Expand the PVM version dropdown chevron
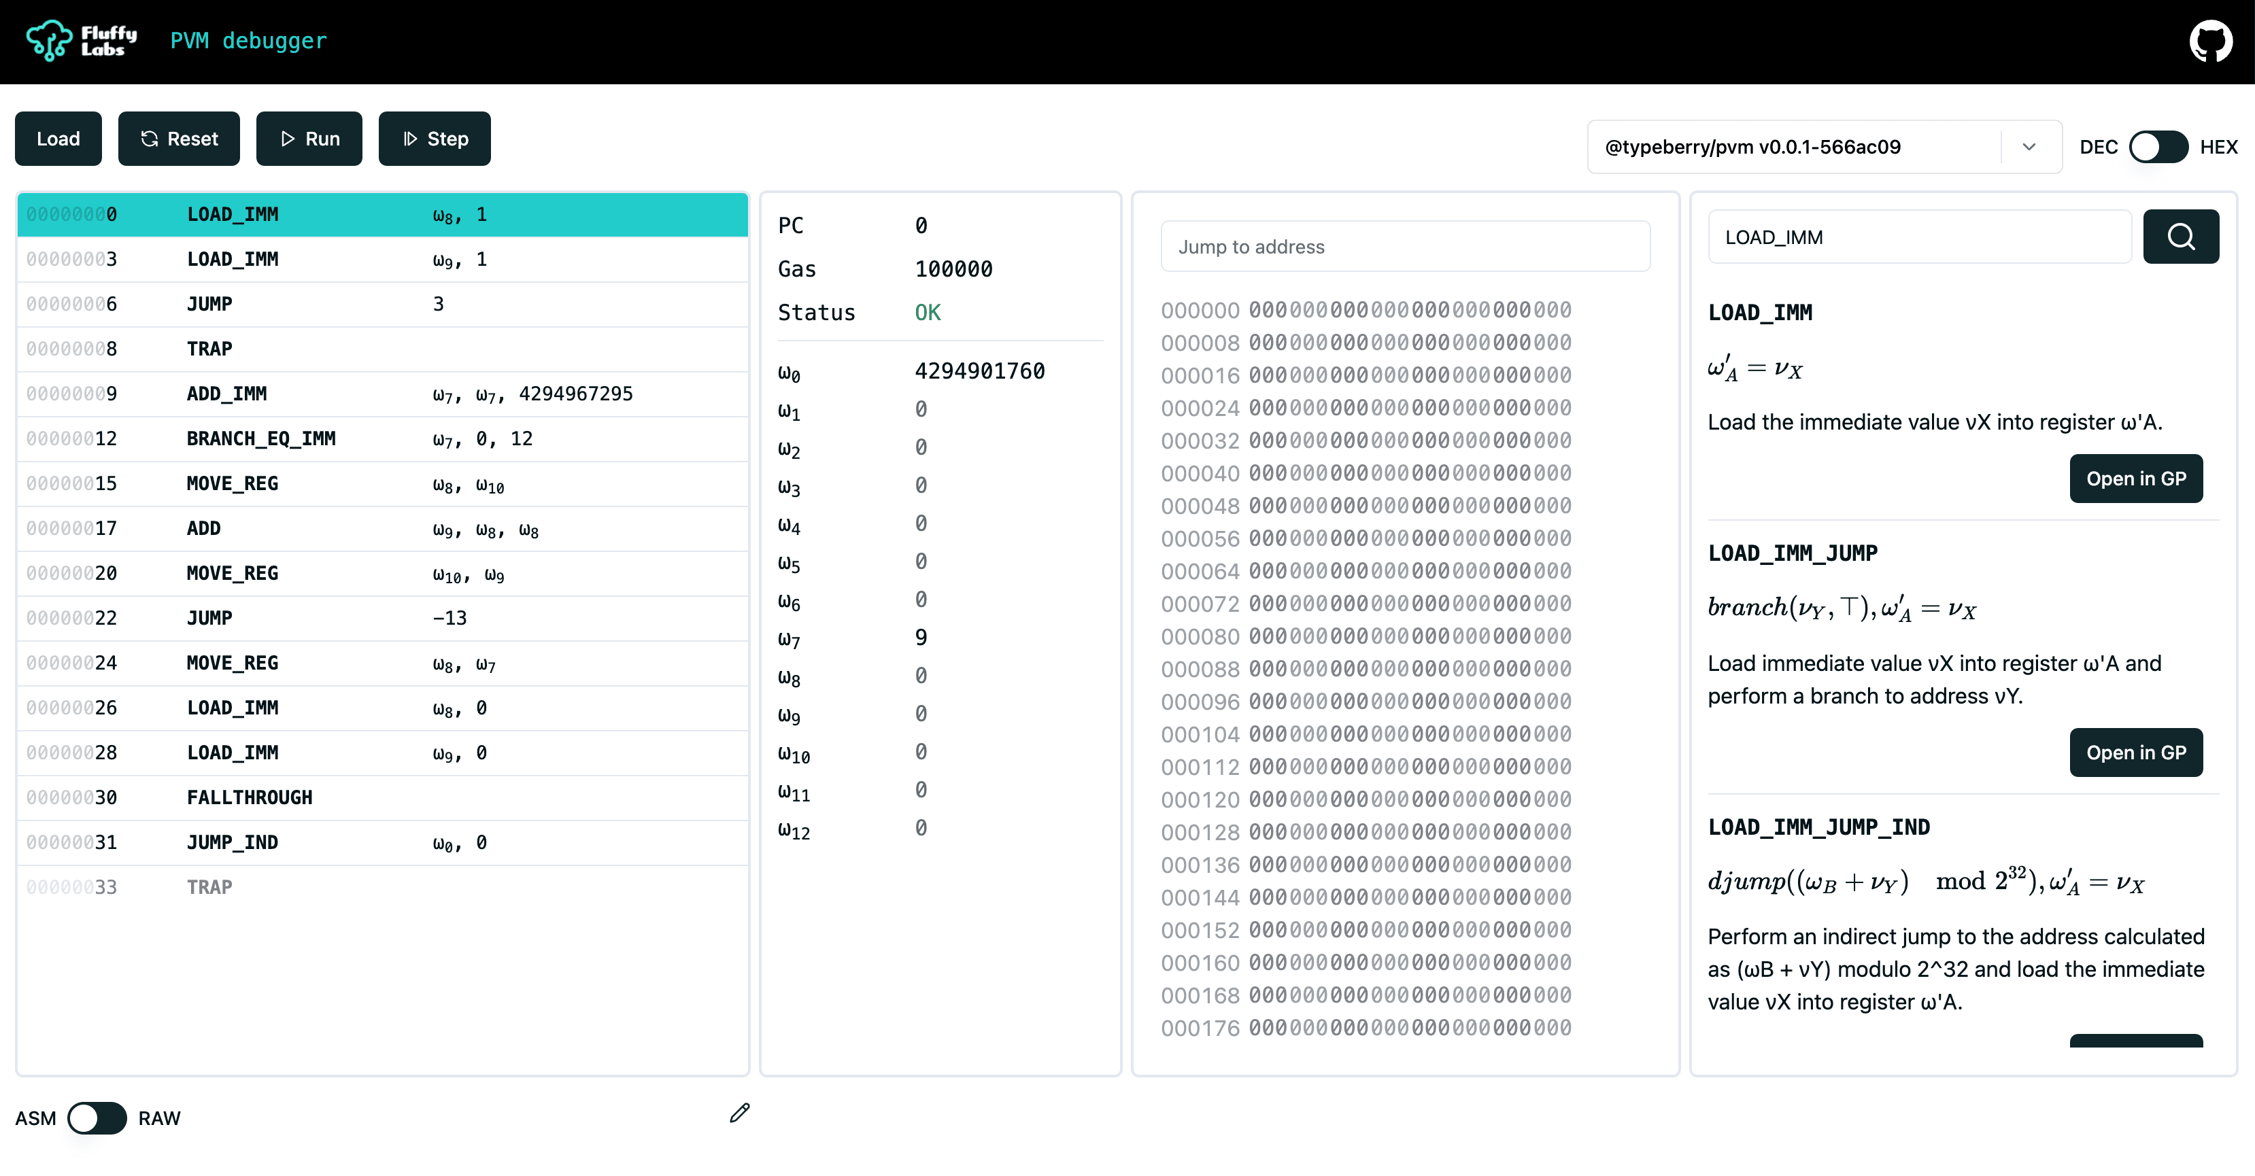 (2029, 147)
